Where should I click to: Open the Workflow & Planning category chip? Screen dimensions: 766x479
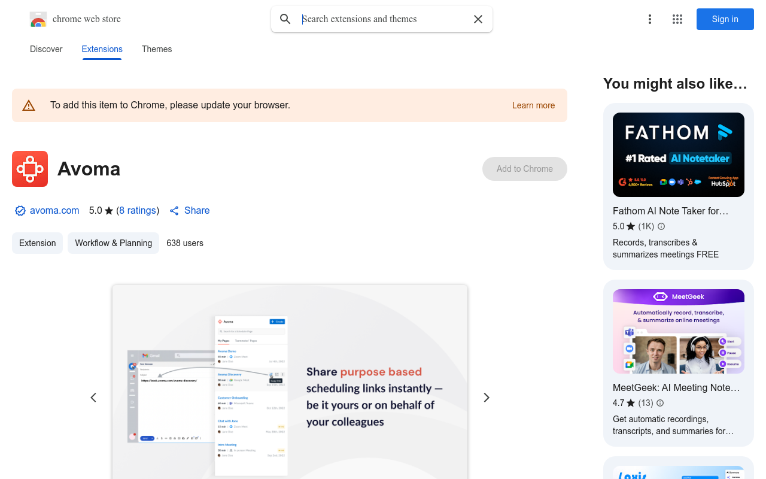click(x=113, y=243)
